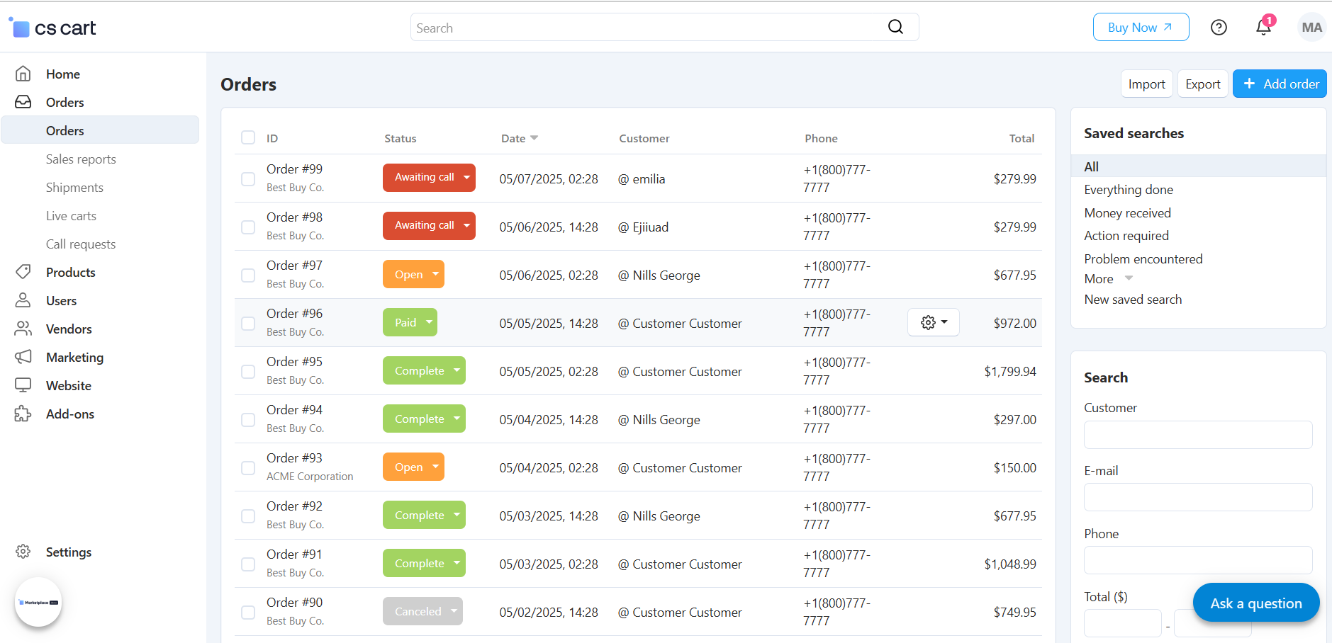This screenshot has width=1332, height=643.
Task: Open Canceled status dropdown for Order #90
Action: 422,611
